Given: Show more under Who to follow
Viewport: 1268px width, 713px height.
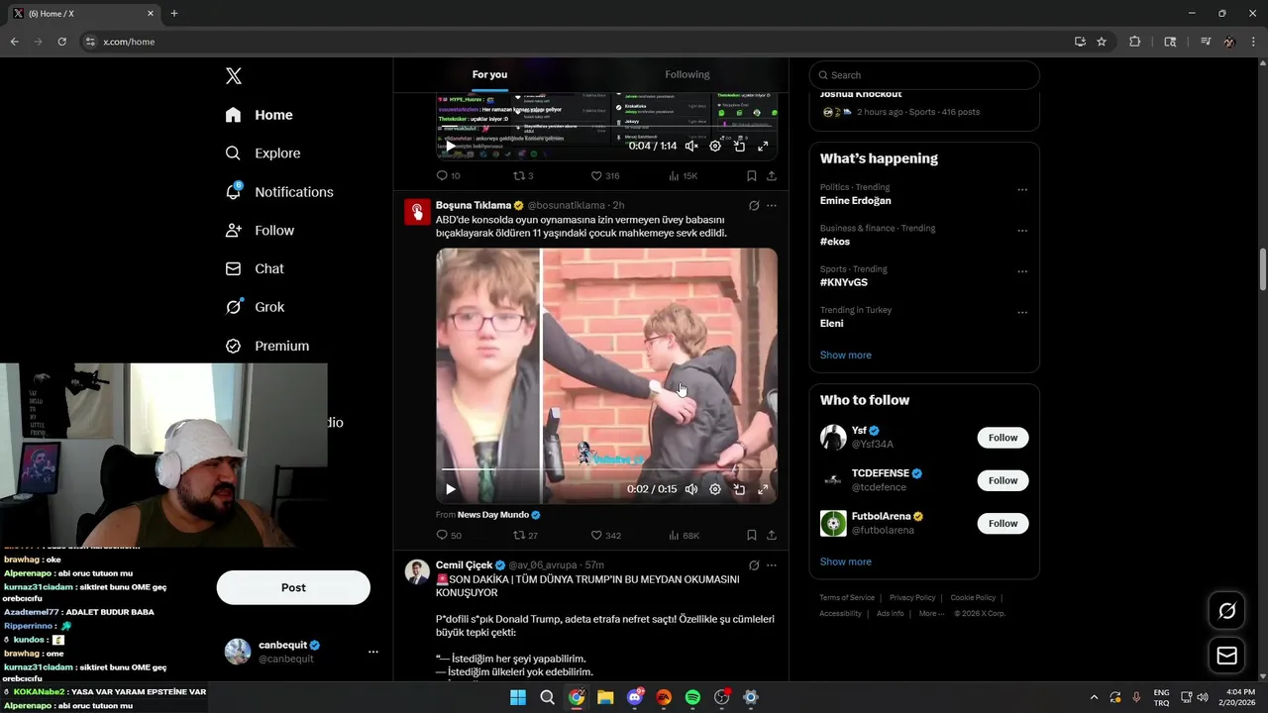Looking at the screenshot, I should click(x=845, y=561).
